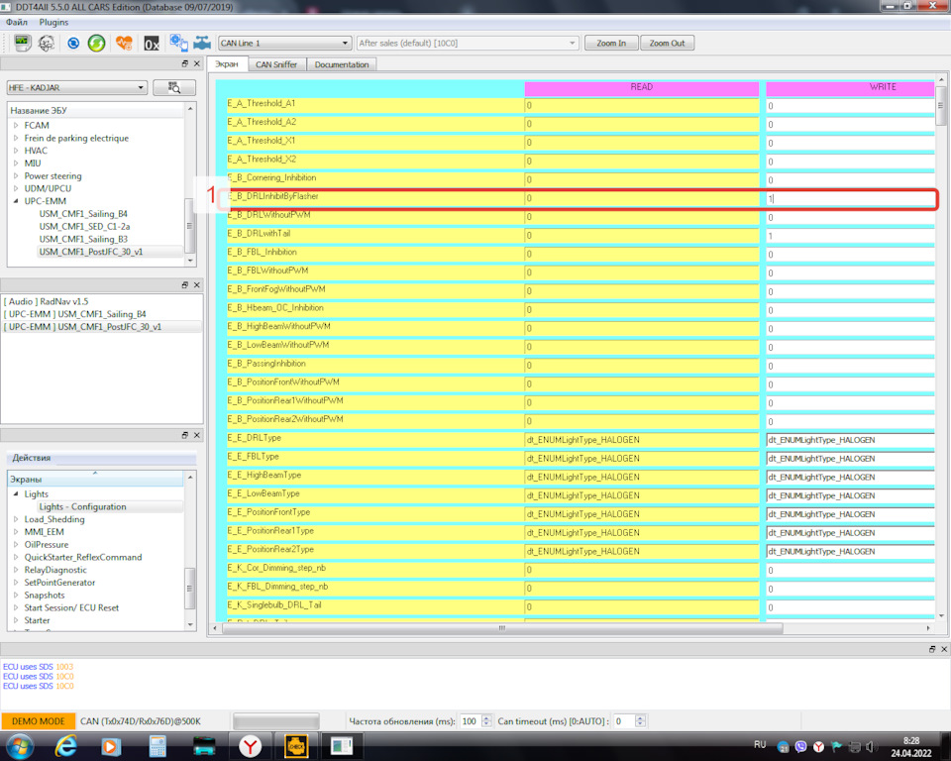Screen dimensions: 951x761
Task: Open Yandex Browser from the taskbar
Action: pyautogui.click(x=252, y=745)
